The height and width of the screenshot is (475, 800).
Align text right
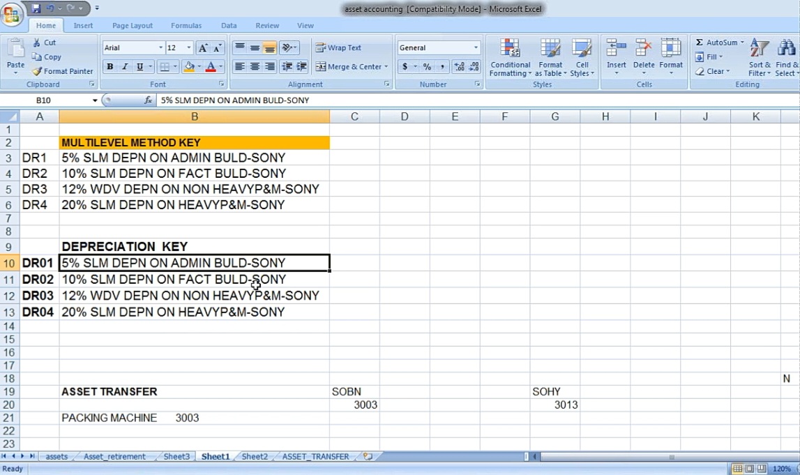click(269, 67)
